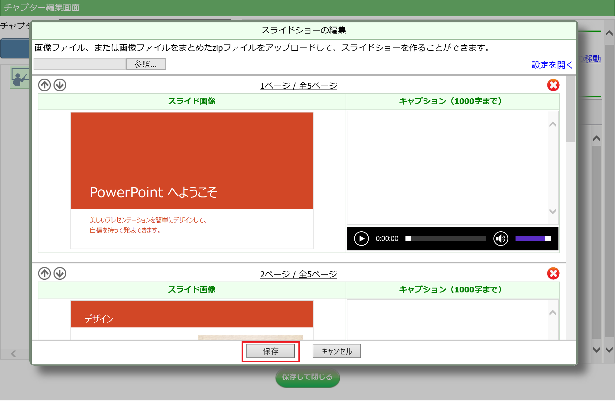
Task: Delete page 2 slide with the red X
Action: (553, 273)
